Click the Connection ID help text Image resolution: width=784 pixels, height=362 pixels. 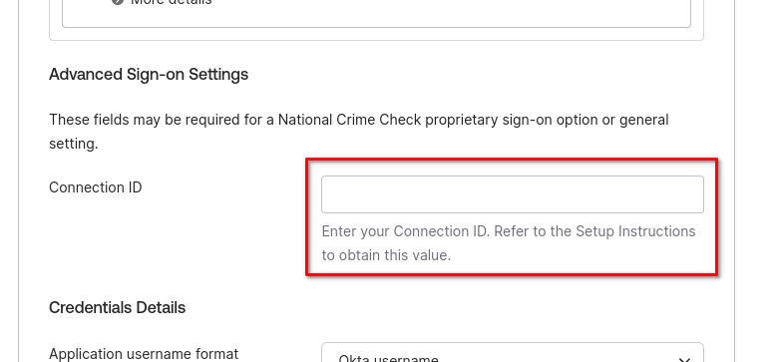pos(509,243)
